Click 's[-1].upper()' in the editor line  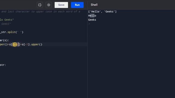coord(32,44)
